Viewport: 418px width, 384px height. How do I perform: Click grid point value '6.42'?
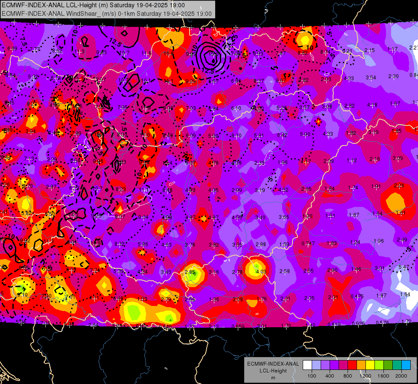tap(282, 135)
